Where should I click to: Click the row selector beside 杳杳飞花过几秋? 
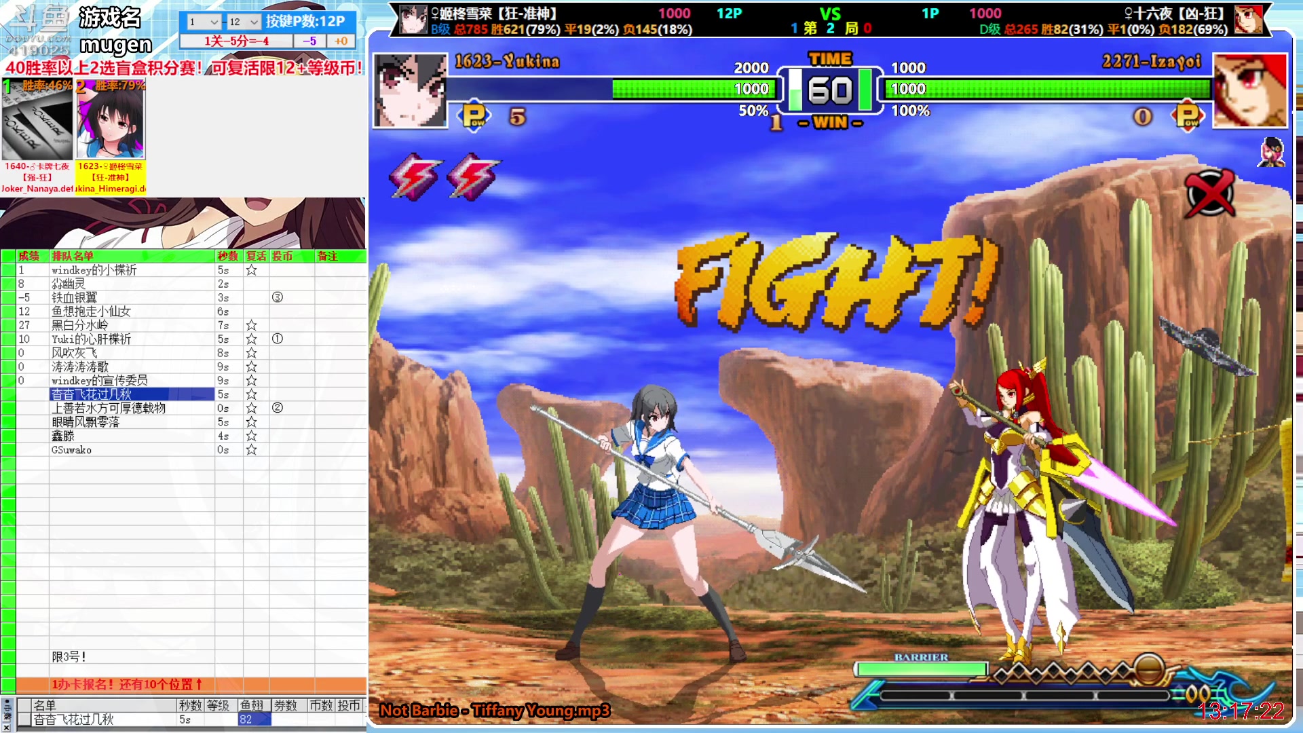point(24,719)
